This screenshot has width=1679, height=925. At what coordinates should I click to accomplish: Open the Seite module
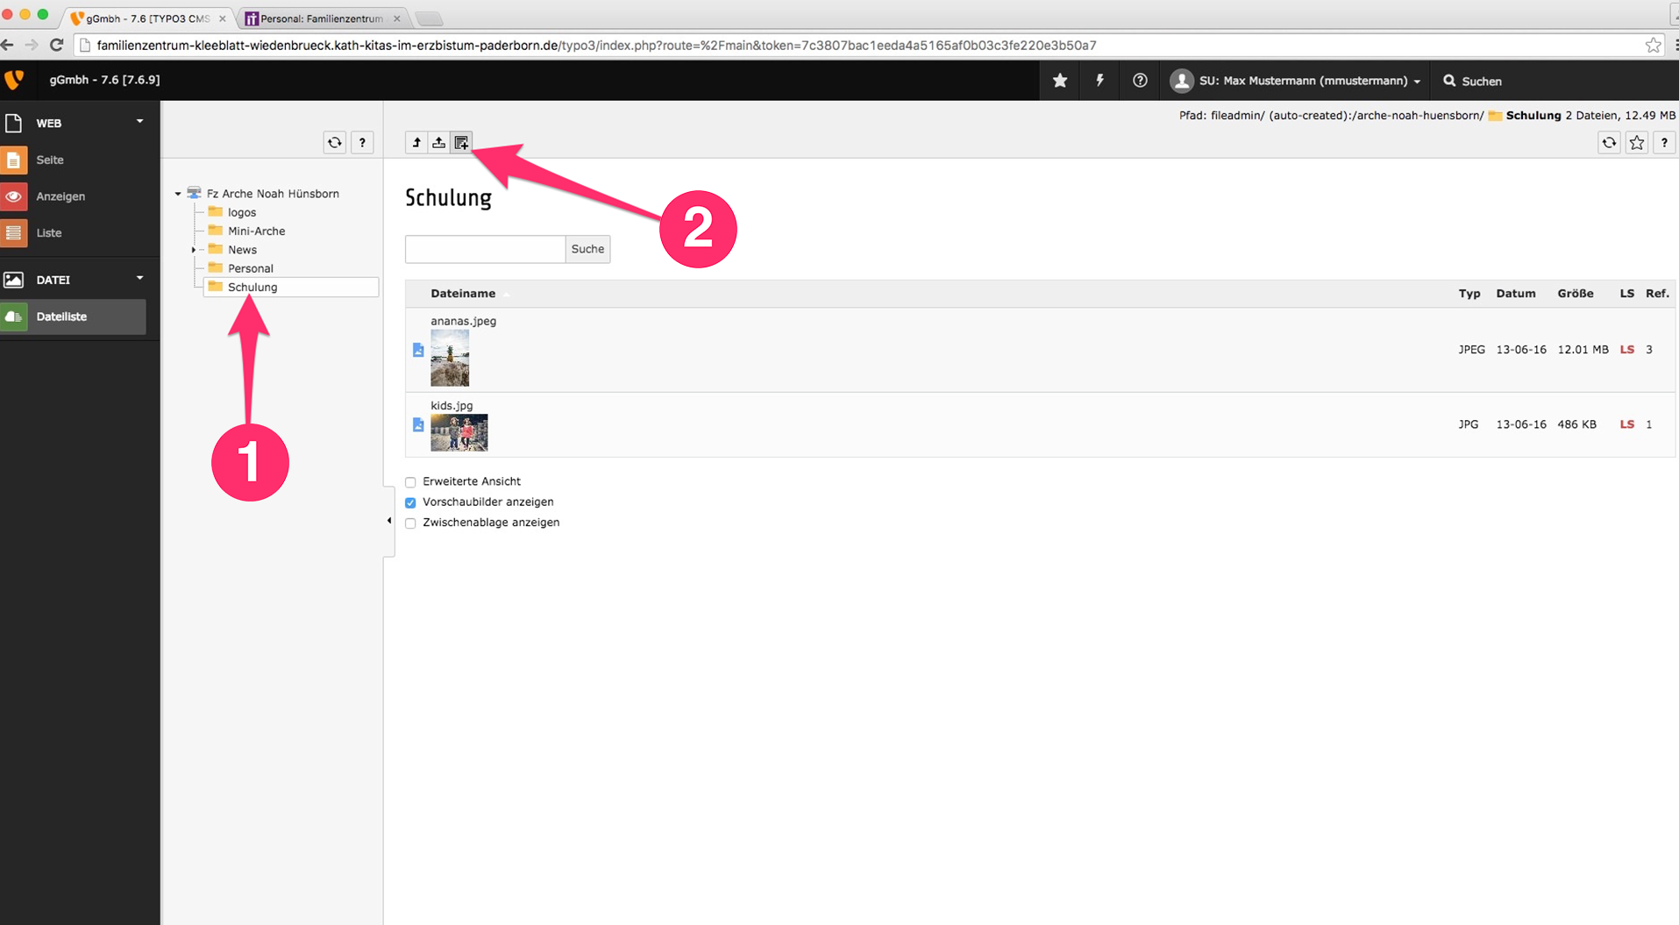coord(50,160)
